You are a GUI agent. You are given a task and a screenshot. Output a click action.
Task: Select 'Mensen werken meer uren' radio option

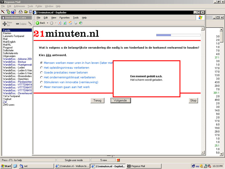click(41, 63)
